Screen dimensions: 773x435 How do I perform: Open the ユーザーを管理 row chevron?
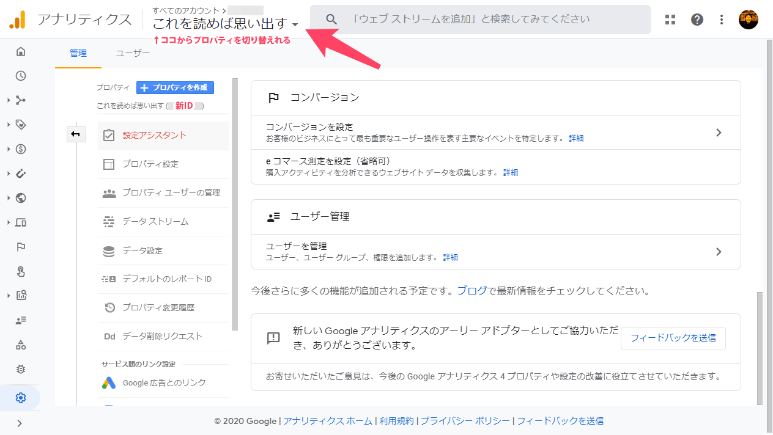click(x=719, y=252)
